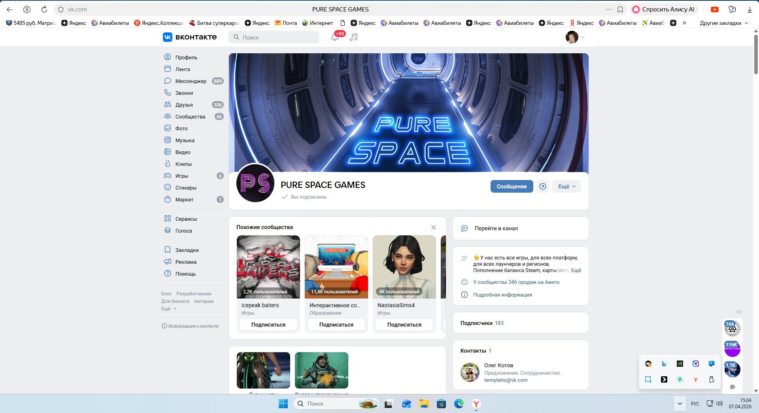This screenshot has width=759, height=413.
Task: Expand community description with Ещё link
Action: [x=576, y=270]
